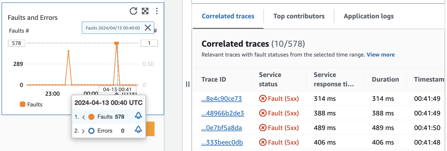Viewport: 447px width, 151px height.
Task: Click the orange Faults legend swatch
Action: click(22, 104)
